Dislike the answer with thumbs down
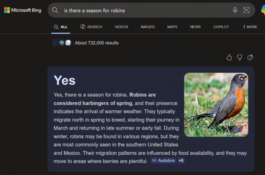Image resolution: width=265 pixels, height=175 pixels. click(x=239, y=57)
